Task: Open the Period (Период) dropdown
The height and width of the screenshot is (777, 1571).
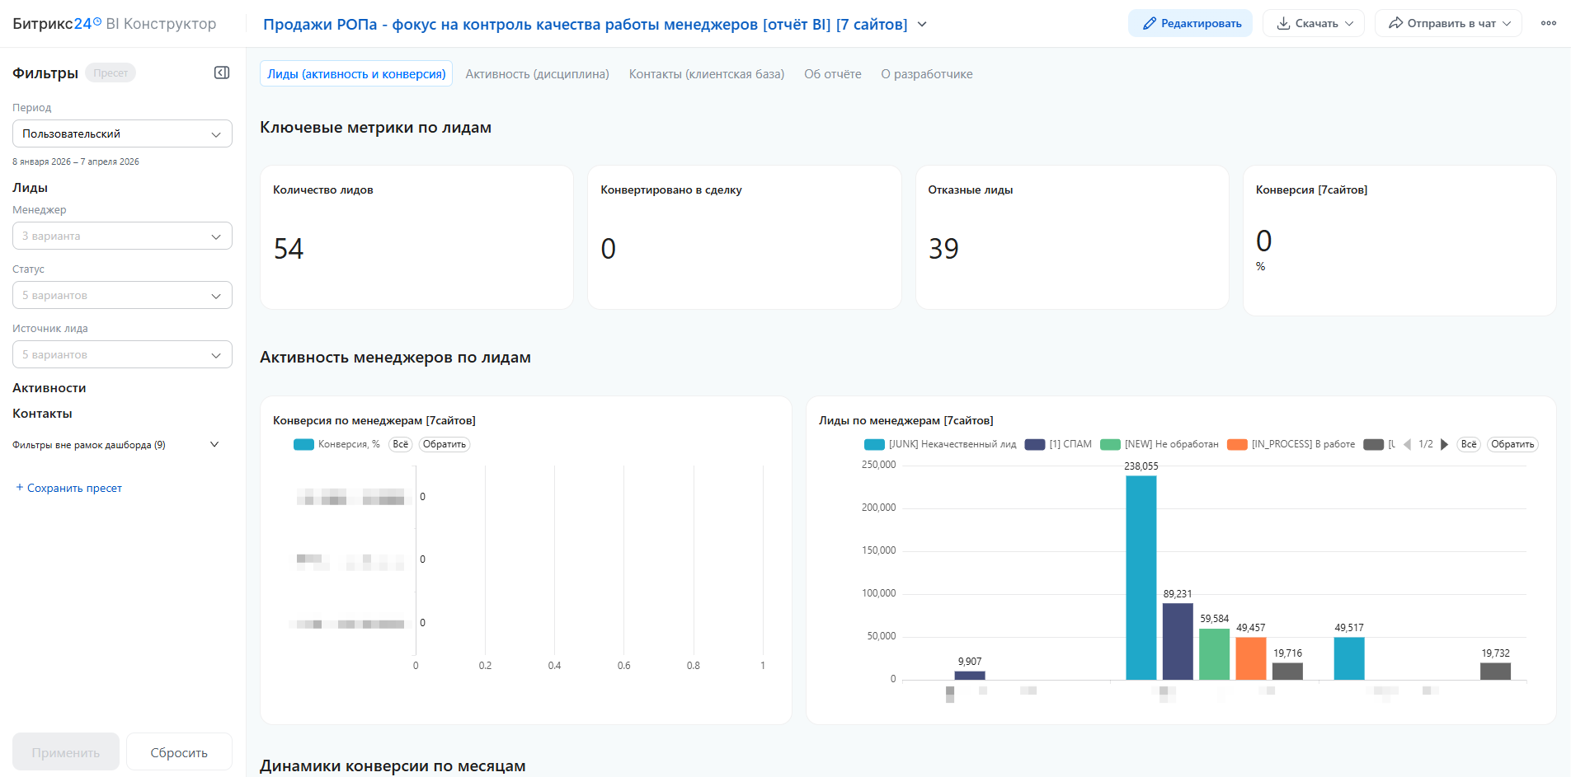Action: coord(122,133)
